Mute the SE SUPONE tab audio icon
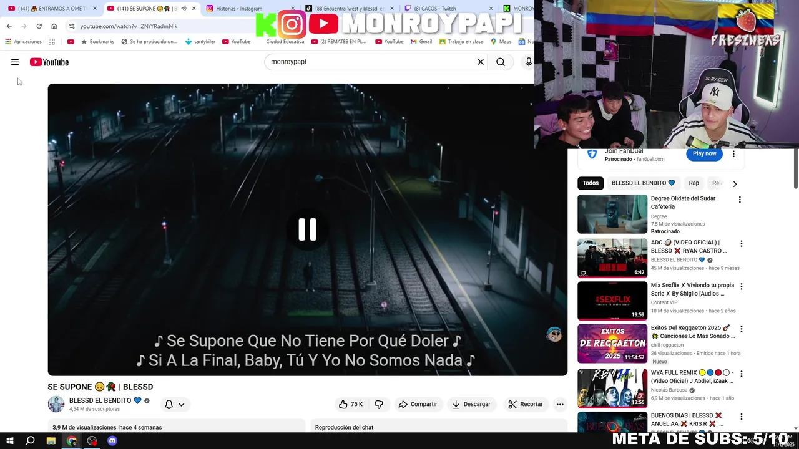The width and height of the screenshot is (799, 449). [x=184, y=9]
